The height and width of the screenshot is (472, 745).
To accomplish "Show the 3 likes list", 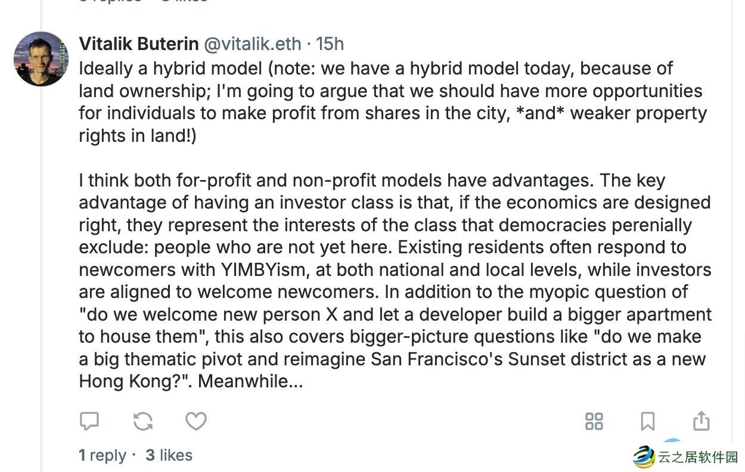I will [169, 455].
